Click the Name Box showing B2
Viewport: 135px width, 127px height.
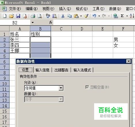(15, 23)
